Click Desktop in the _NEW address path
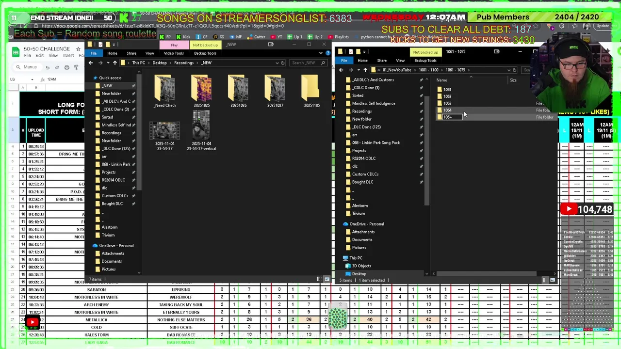The image size is (621, 349). [x=160, y=63]
